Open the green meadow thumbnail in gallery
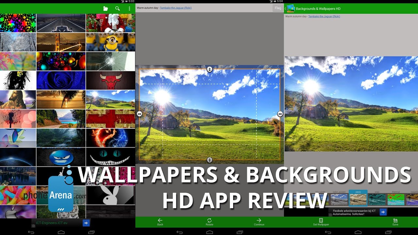 110,100
